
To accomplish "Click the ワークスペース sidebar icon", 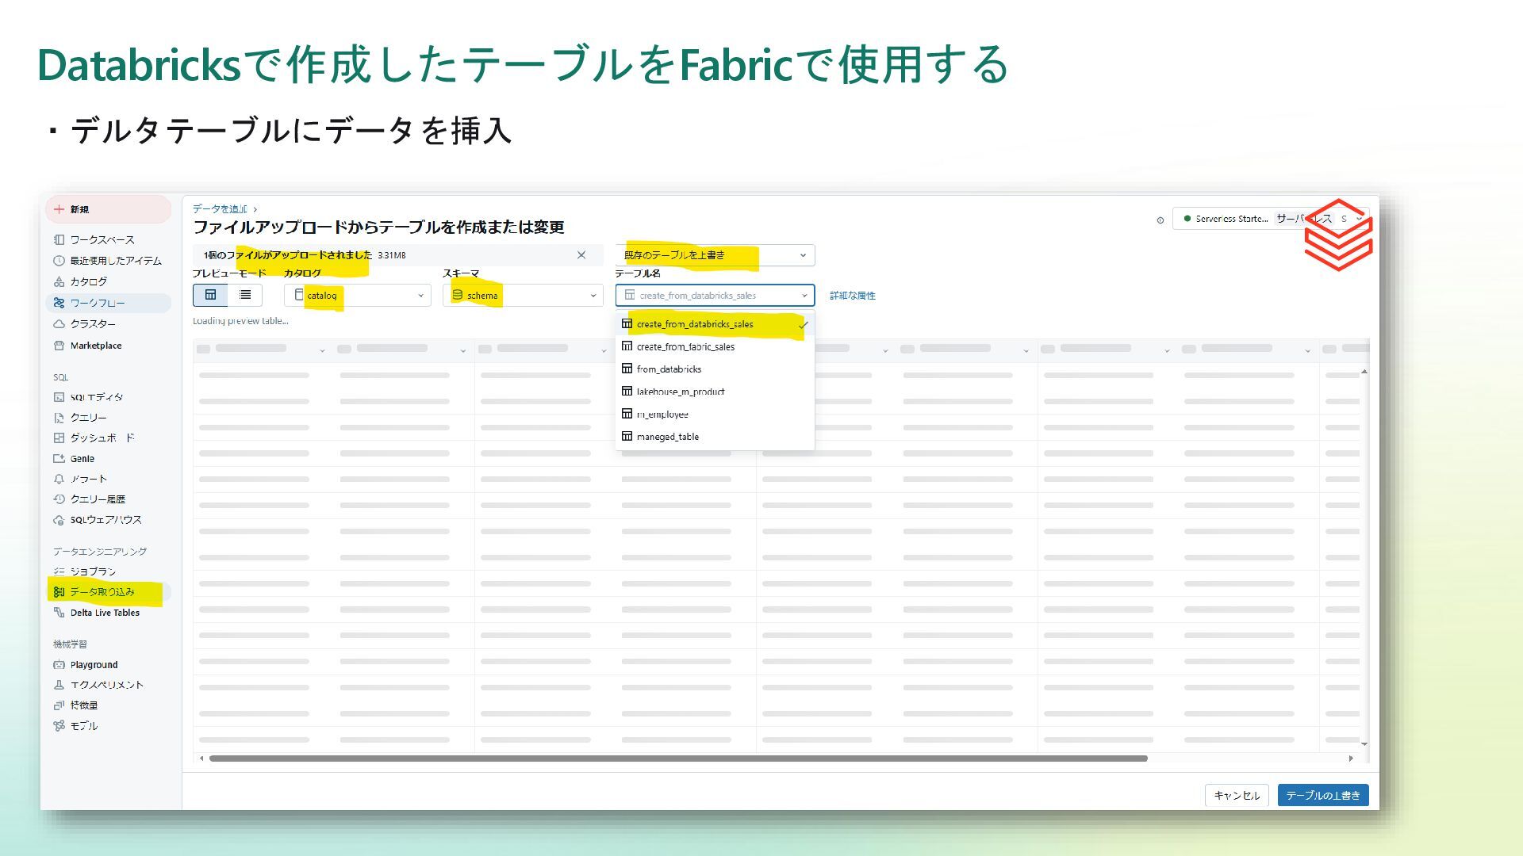I will (59, 239).
